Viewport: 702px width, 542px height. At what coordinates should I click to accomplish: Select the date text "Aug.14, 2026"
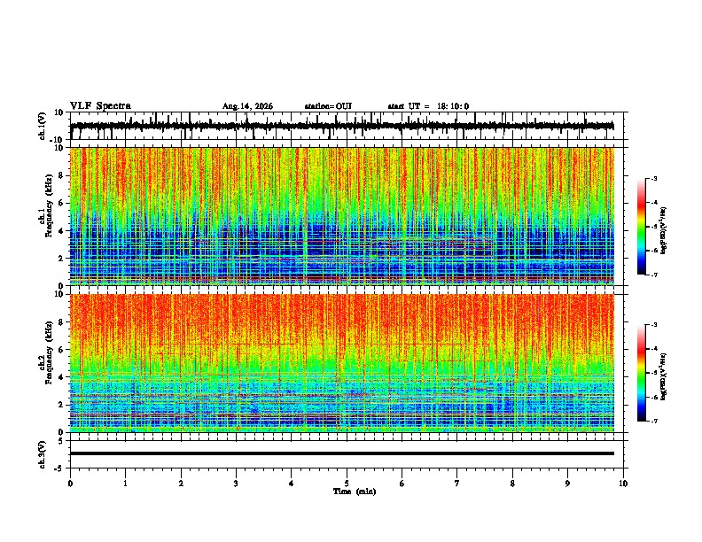tap(247, 106)
